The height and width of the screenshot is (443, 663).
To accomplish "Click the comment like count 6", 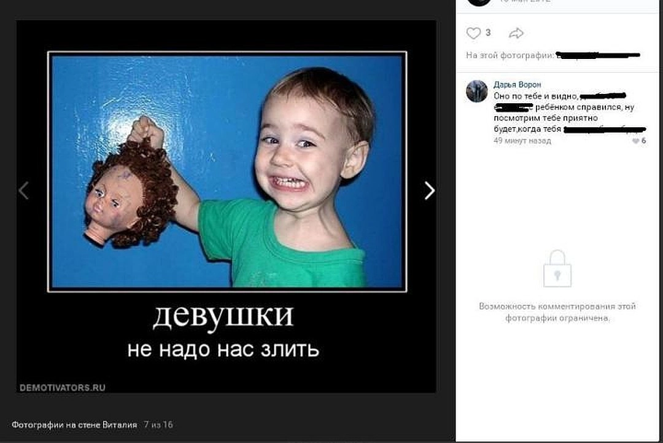I will [x=643, y=141].
